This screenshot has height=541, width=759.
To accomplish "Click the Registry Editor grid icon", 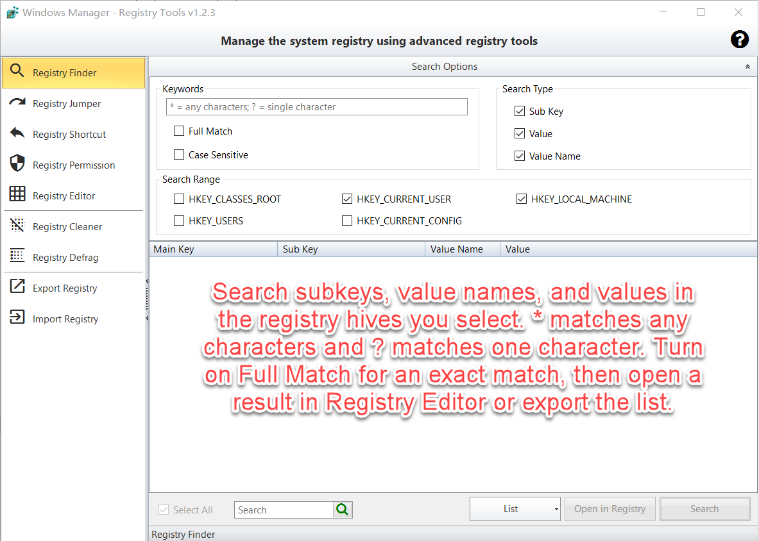I will 17,194.
